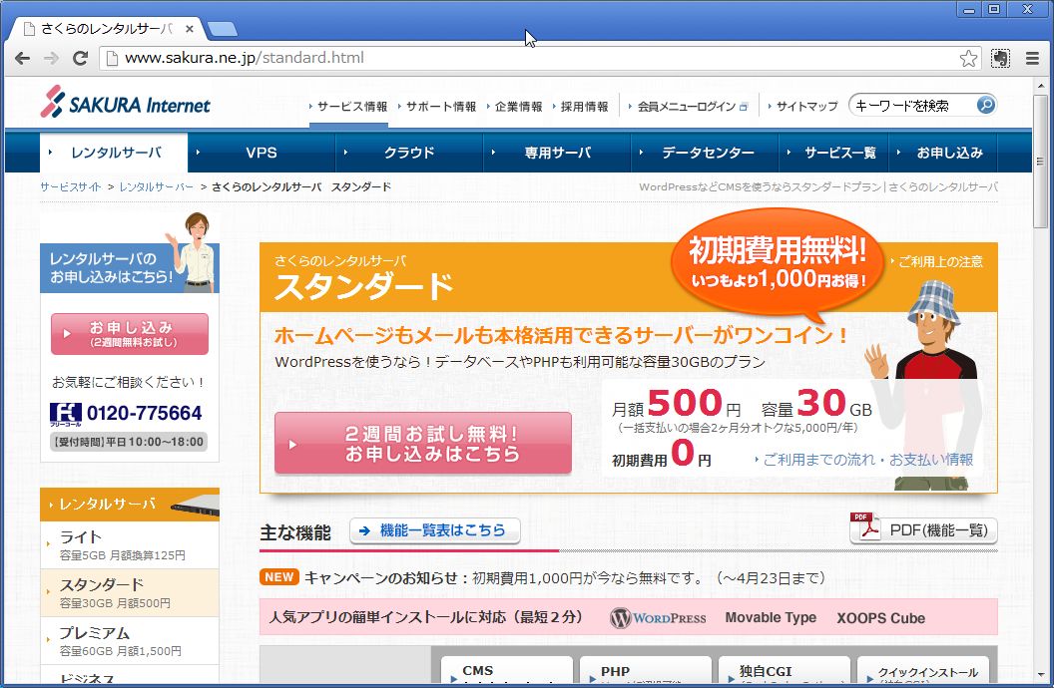The image size is (1054, 688).
Task: Bookmark this page with the star icon
Action: [x=968, y=59]
